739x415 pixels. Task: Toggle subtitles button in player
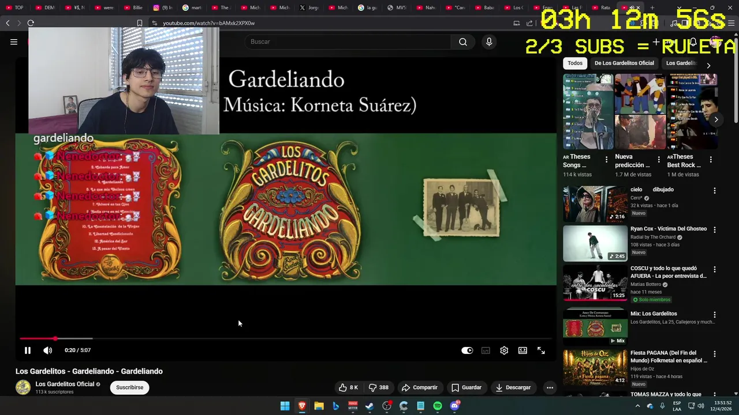tap(486, 350)
